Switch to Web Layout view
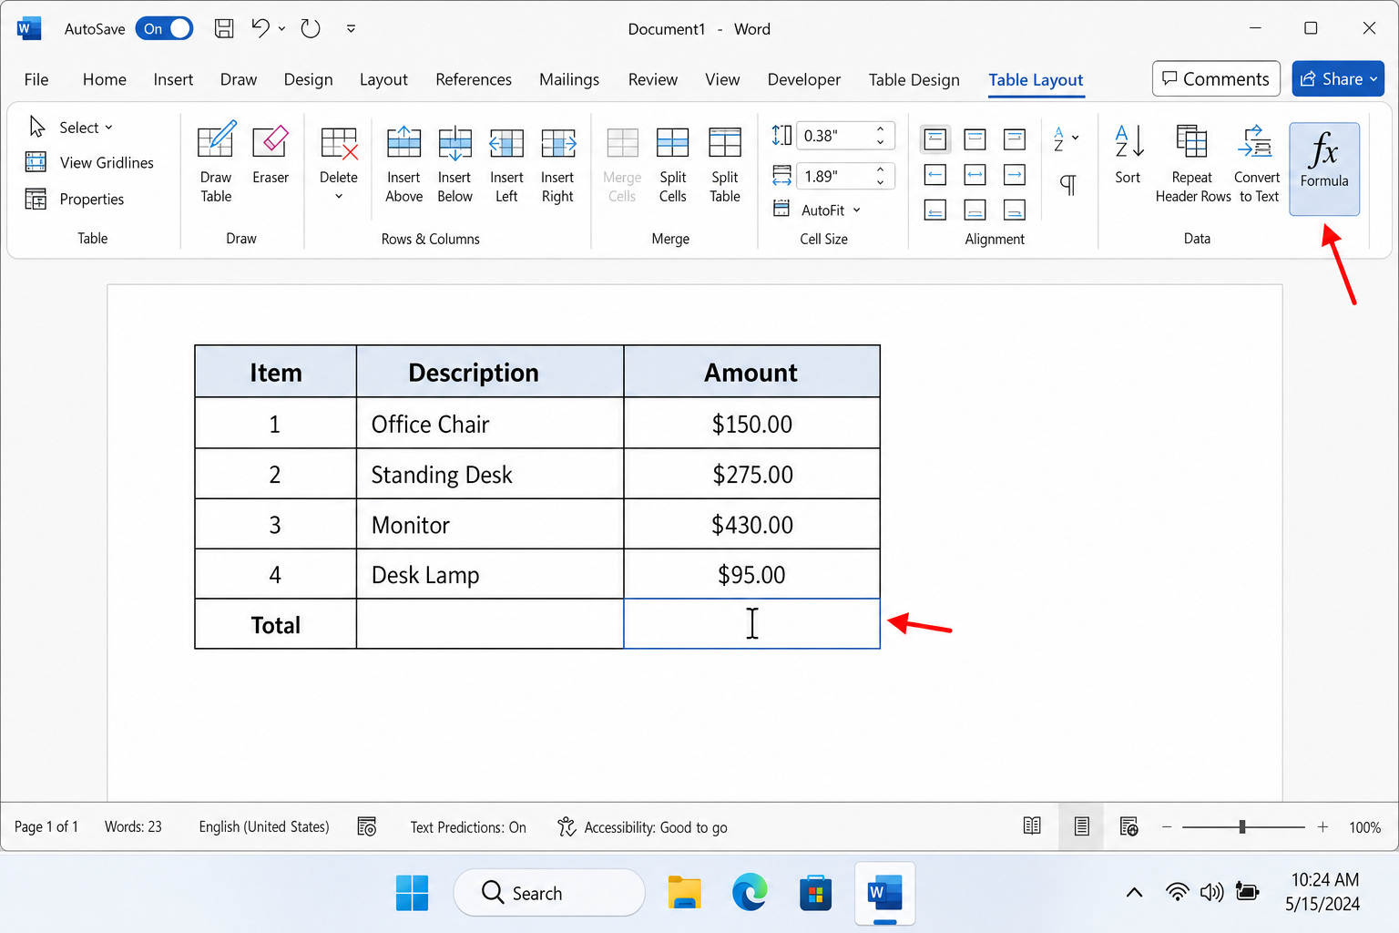 pyautogui.click(x=1129, y=826)
